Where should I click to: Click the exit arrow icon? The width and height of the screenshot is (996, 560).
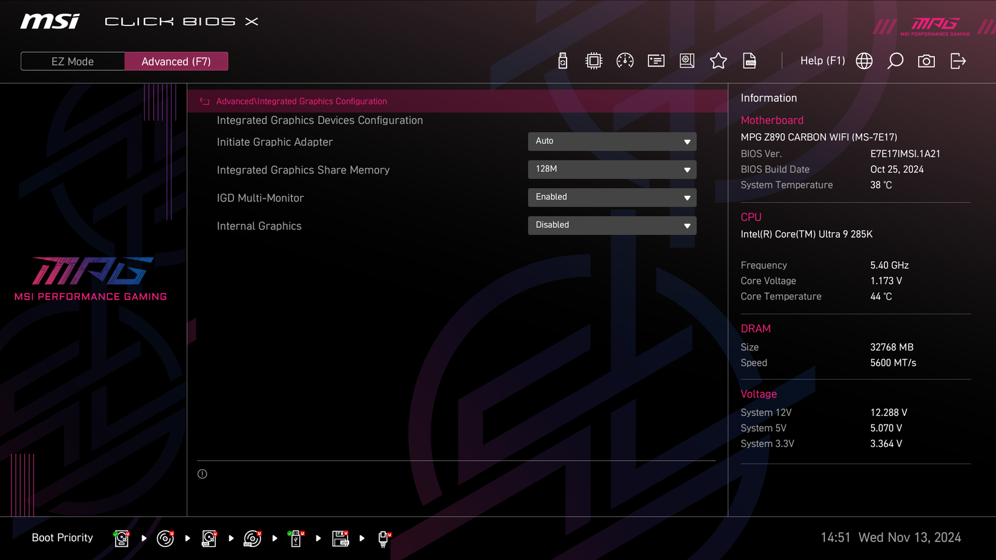[x=958, y=61]
